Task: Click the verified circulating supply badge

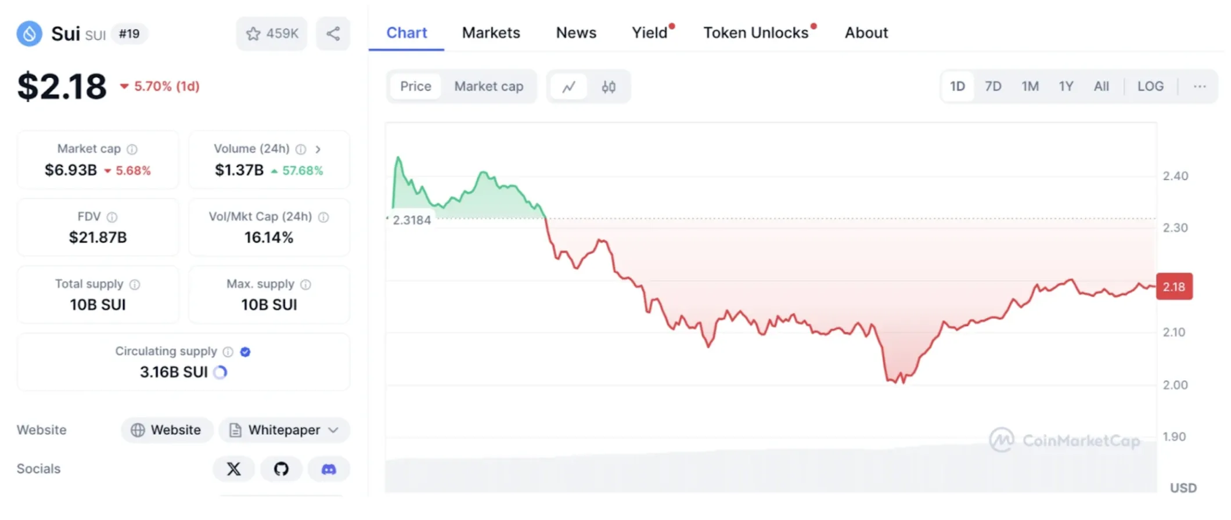Action: pos(245,352)
